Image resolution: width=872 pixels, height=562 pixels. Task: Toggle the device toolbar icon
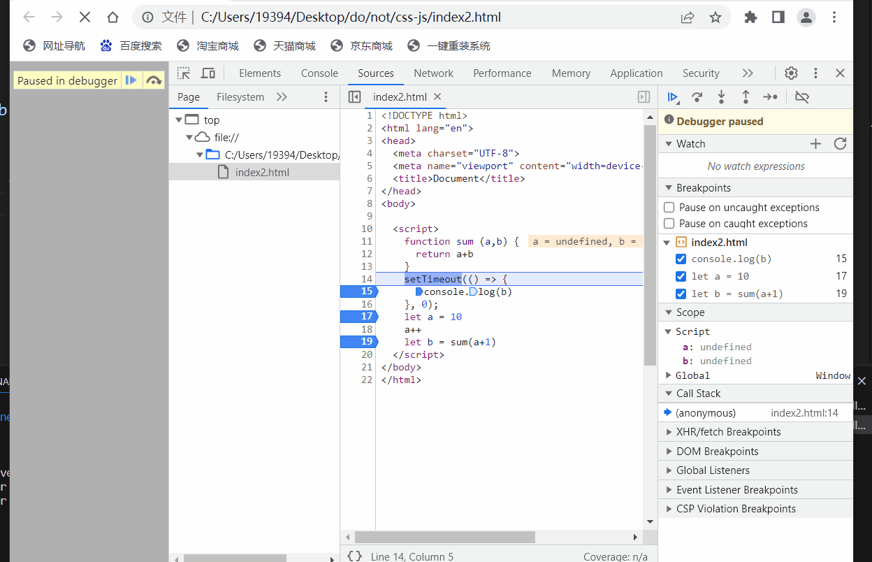click(x=208, y=73)
